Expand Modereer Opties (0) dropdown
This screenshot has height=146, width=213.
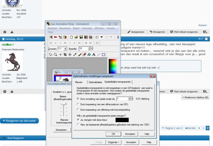[195, 97]
